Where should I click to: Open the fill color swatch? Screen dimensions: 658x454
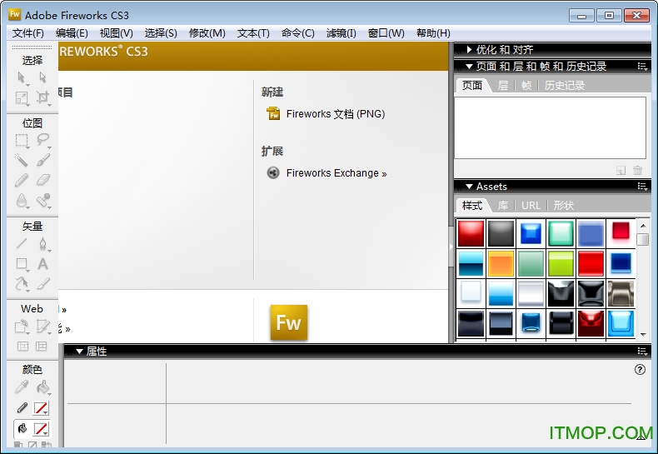click(x=41, y=429)
